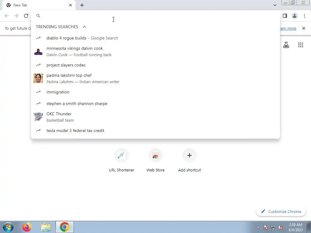Open Chrome's three-dot menu
311x233 pixels.
coord(304,16)
